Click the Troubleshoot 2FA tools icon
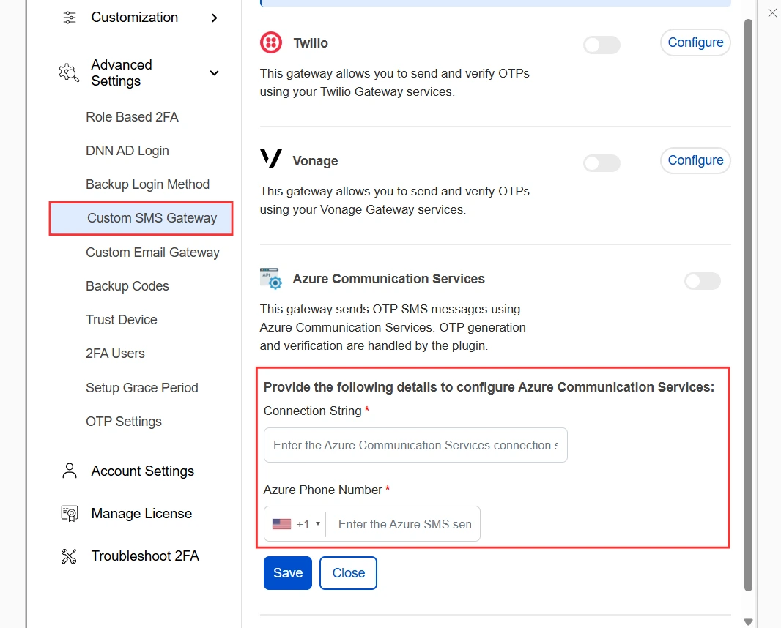The width and height of the screenshot is (781, 628). (x=69, y=556)
